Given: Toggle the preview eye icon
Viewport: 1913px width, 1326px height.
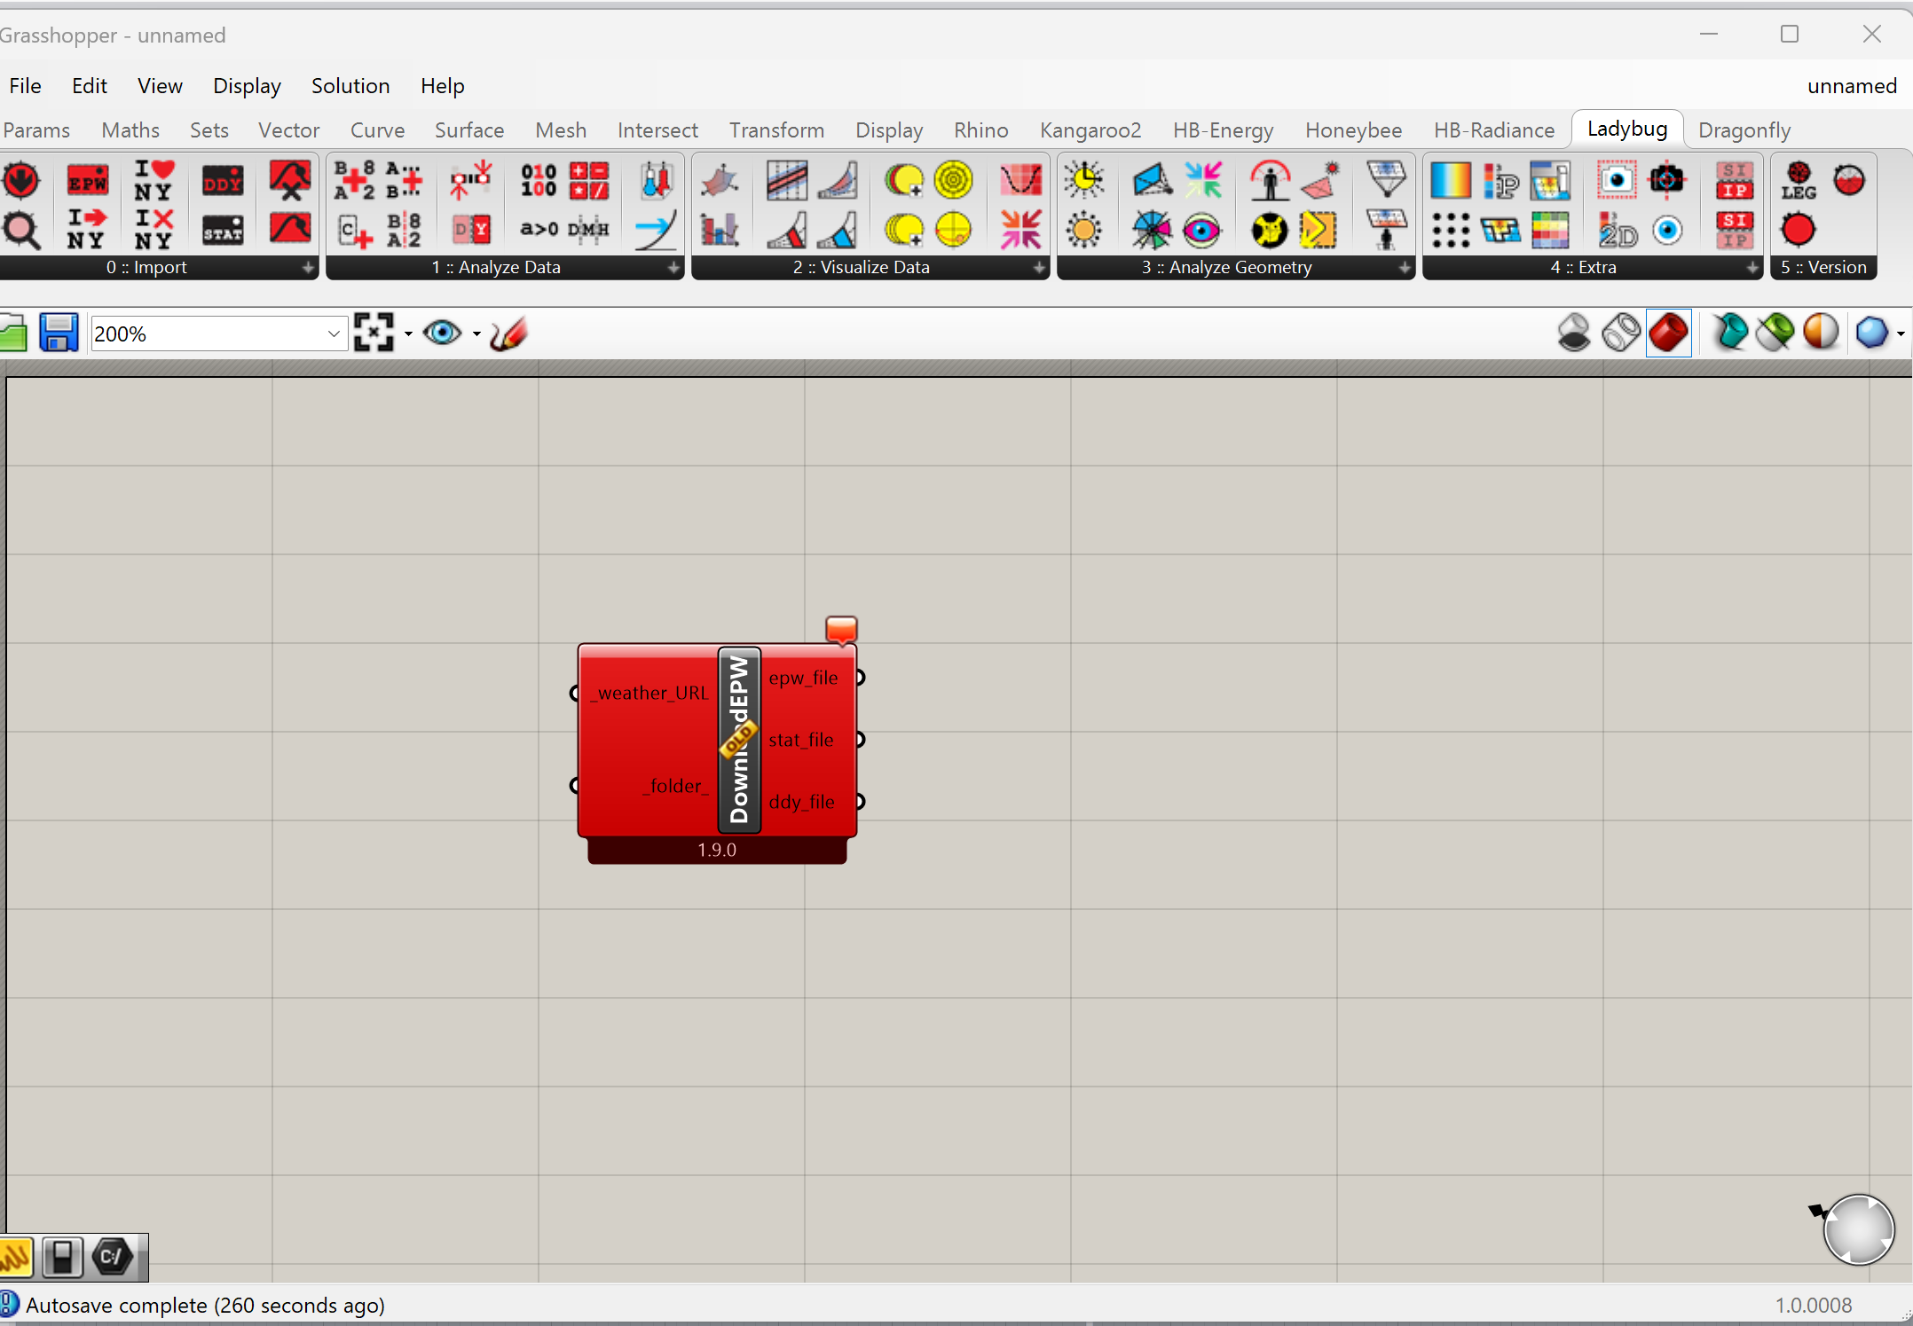Looking at the screenshot, I should (x=442, y=334).
